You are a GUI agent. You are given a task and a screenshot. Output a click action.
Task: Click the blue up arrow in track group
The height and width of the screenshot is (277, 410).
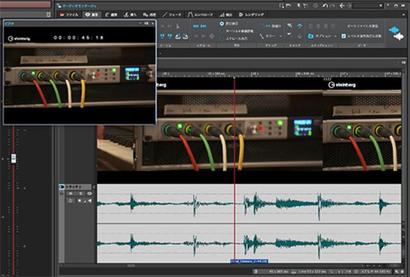(x=300, y=26)
